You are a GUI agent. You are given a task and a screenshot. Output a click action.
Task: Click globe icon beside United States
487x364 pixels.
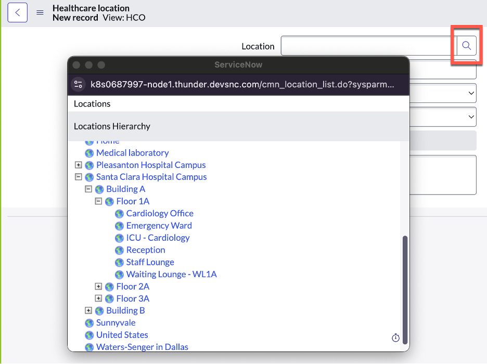point(89,335)
